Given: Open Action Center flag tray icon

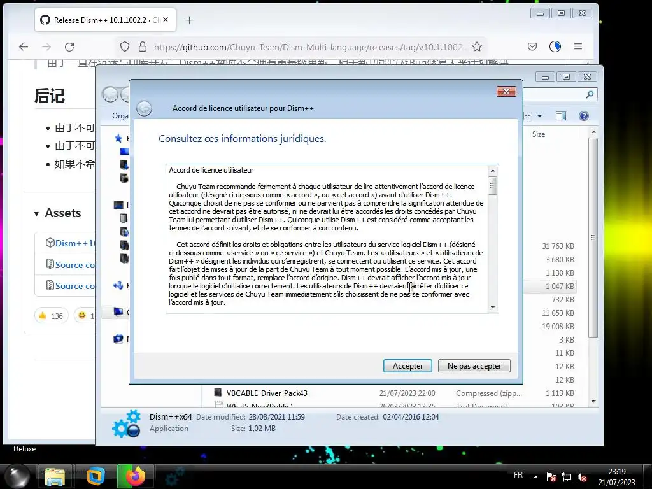Looking at the screenshot, I should point(551,477).
